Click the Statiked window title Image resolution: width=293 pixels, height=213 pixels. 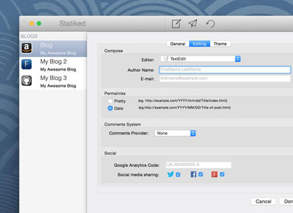[x=72, y=23]
